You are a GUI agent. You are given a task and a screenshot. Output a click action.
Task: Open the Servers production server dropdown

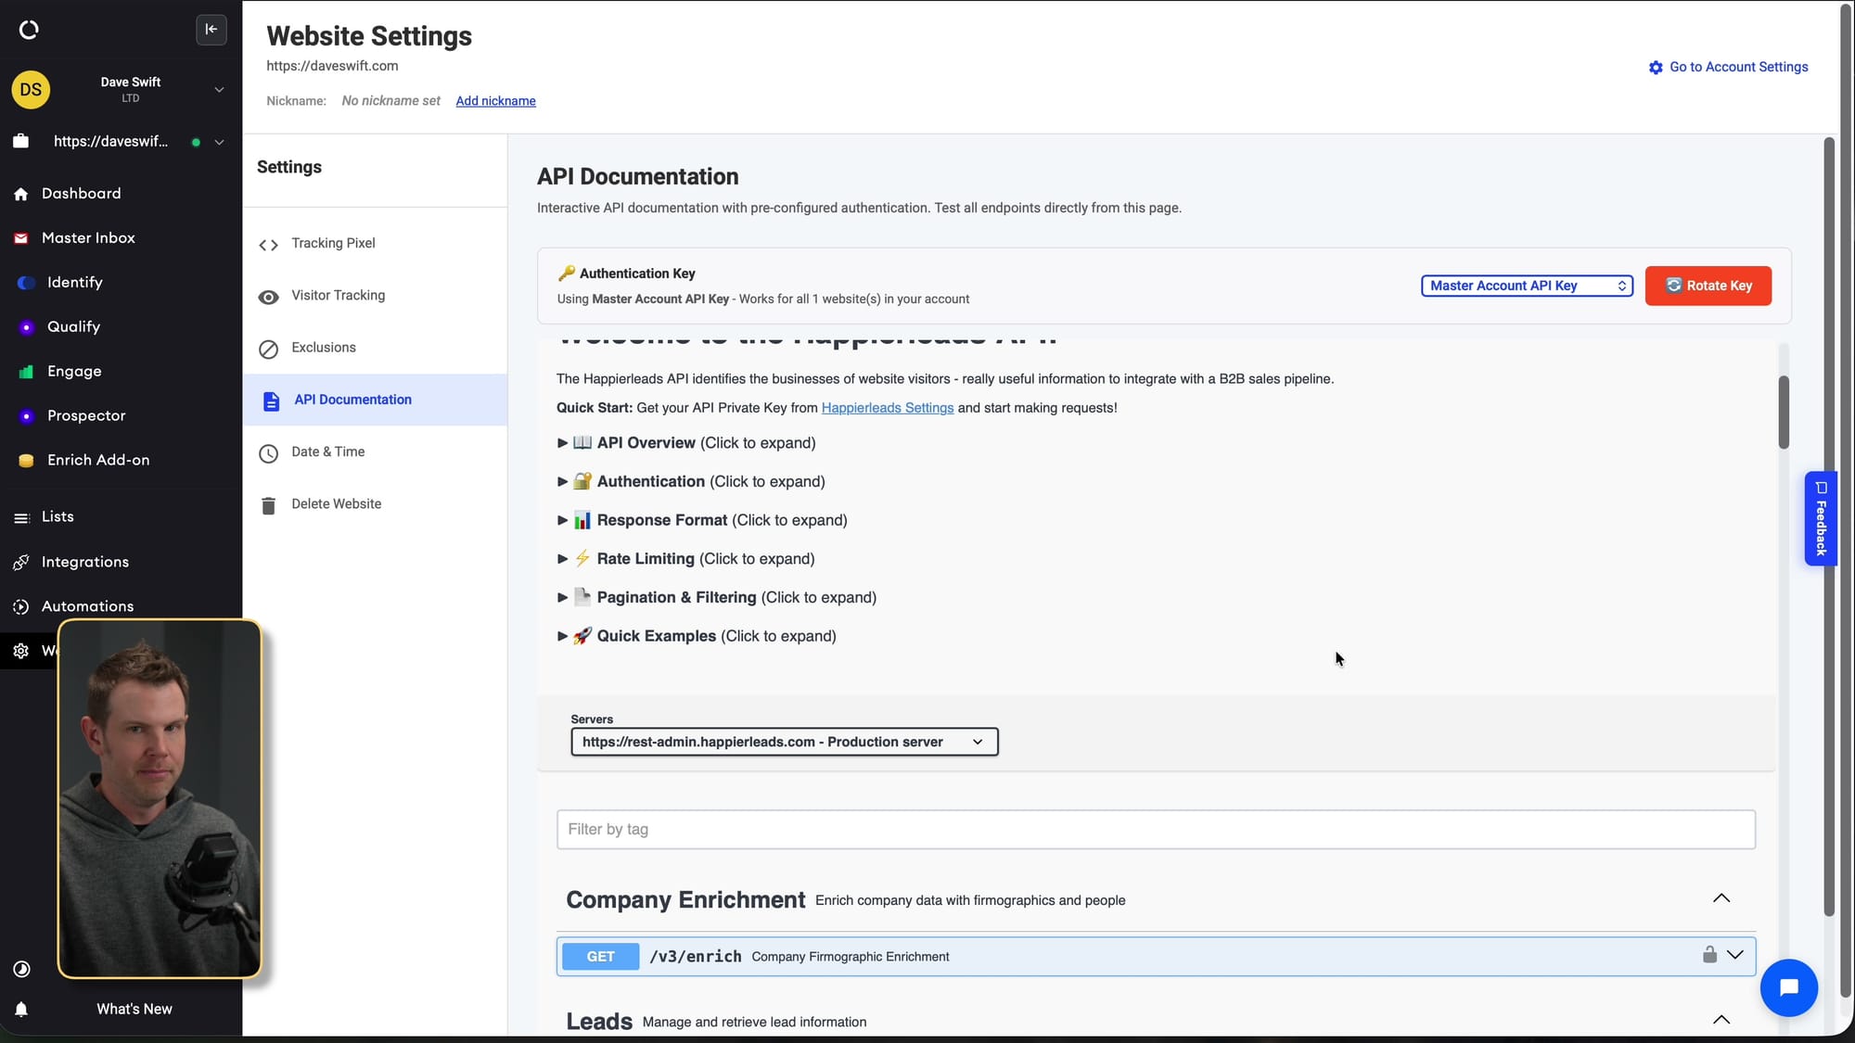[x=784, y=742]
